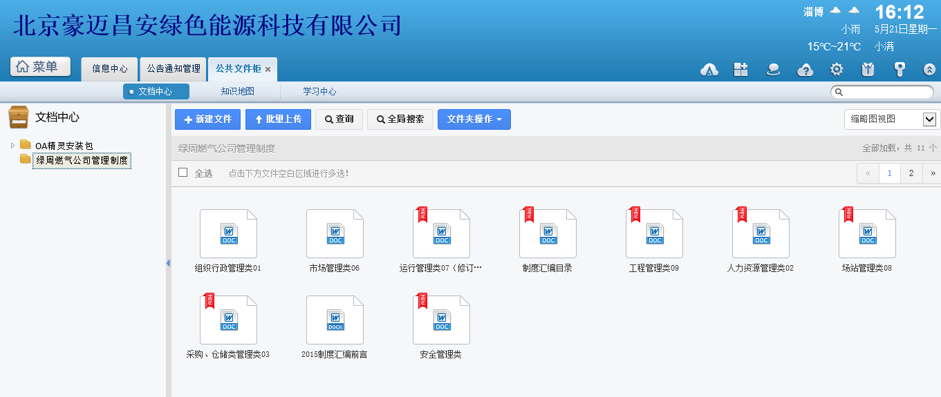Click the key-shaped icon in header
The width and height of the screenshot is (941, 397).
(900, 69)
